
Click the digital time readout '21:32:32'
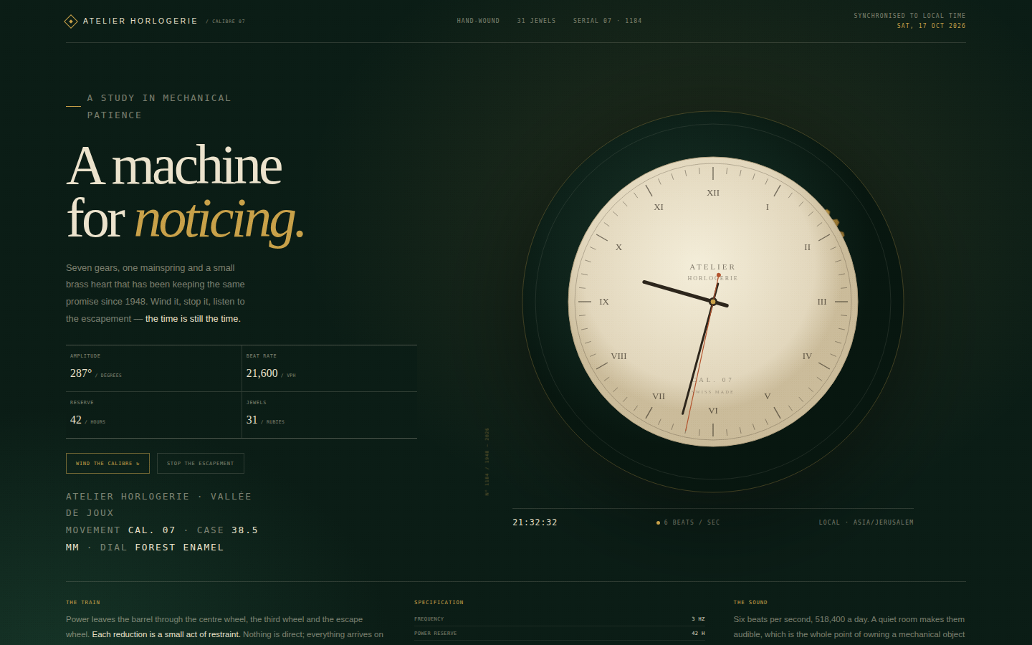pos(535,522)
